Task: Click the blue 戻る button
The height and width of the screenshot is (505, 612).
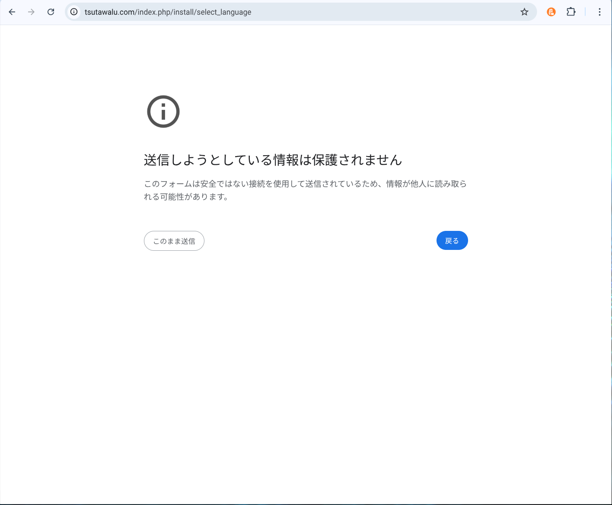Action: (452, 241)
